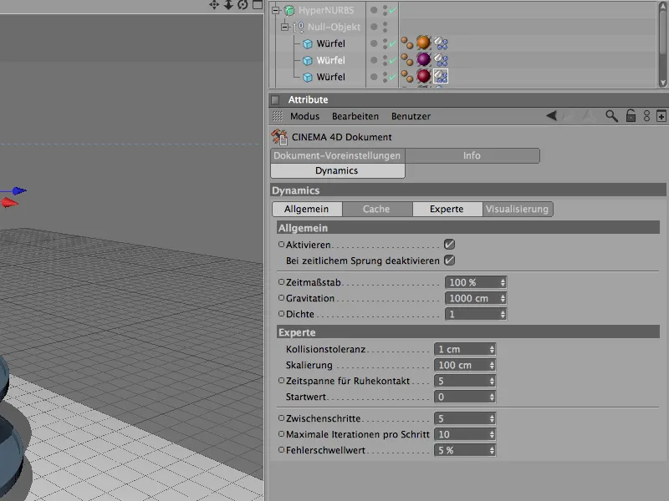The width and height of the screenshot is (669, 501).
Task: Select the dynamics tag of second Würfel
Action: (441, 59)
